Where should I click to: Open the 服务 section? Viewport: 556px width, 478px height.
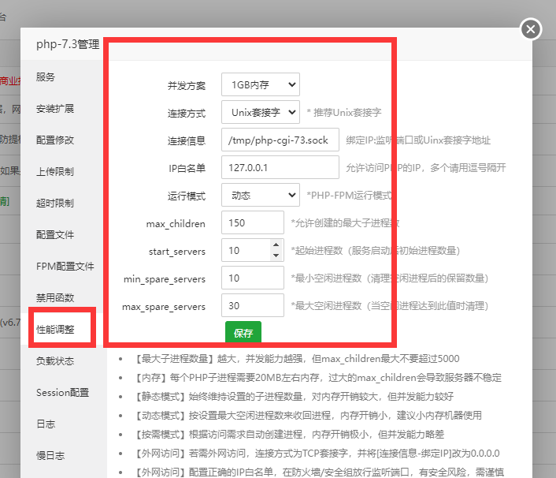(46, 77)
